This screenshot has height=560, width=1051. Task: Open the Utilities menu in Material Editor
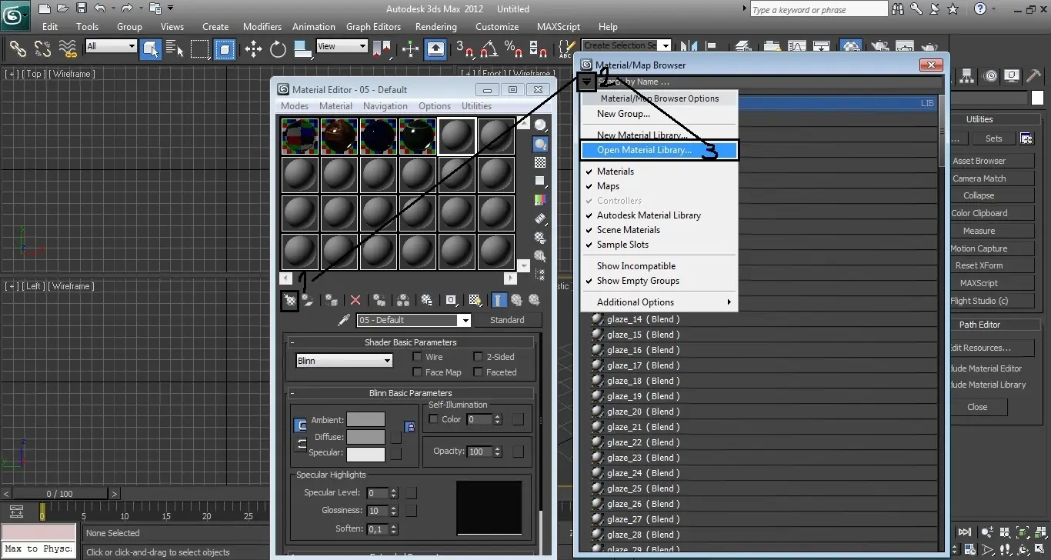476,106
